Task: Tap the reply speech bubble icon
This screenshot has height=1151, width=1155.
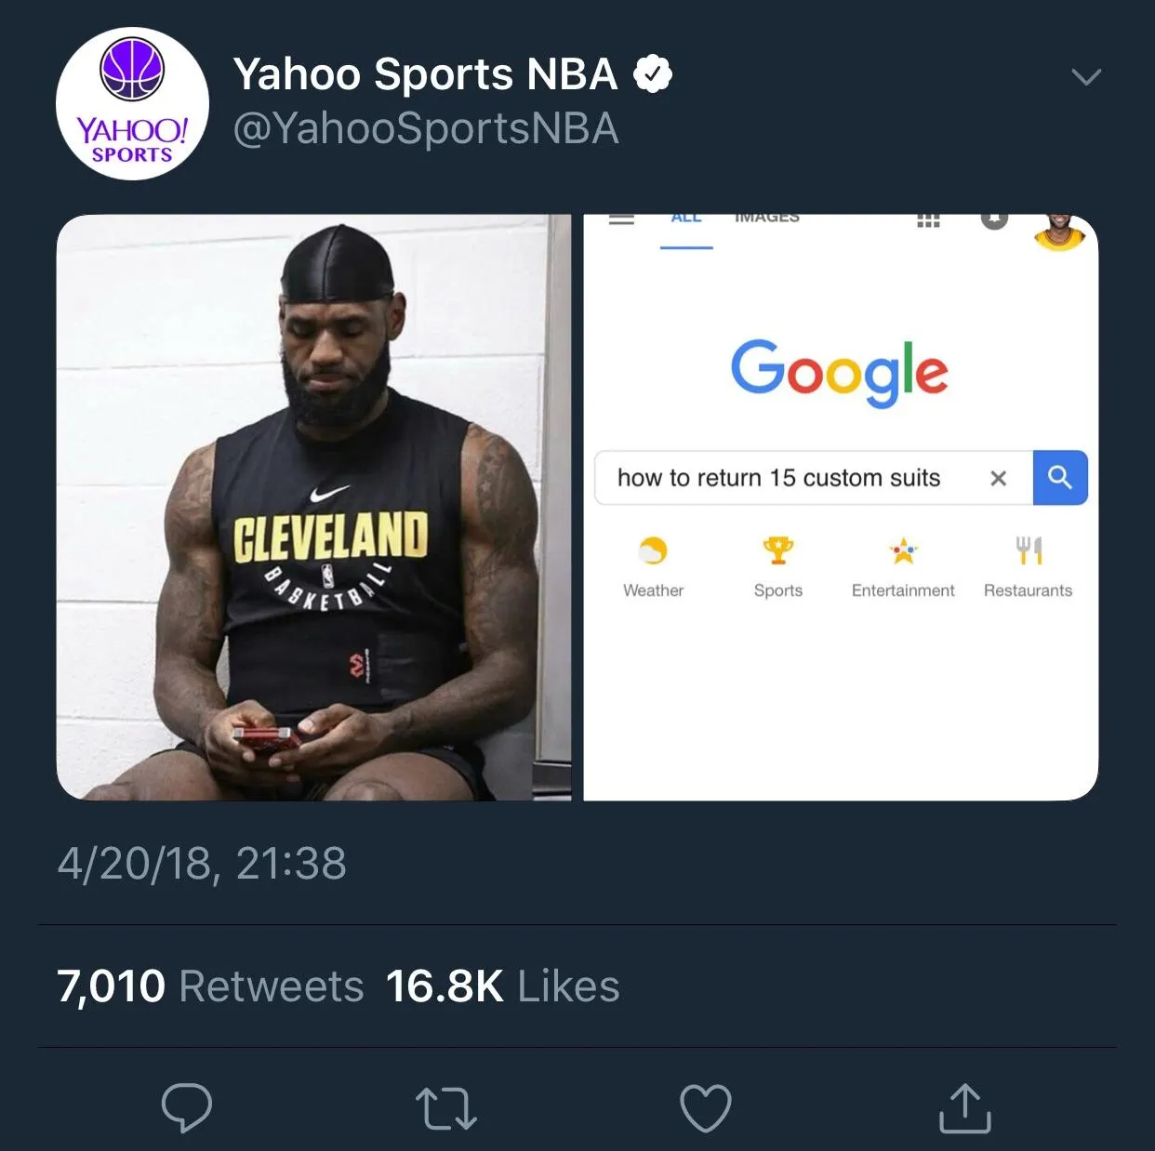Action: tap(187, 1107)
